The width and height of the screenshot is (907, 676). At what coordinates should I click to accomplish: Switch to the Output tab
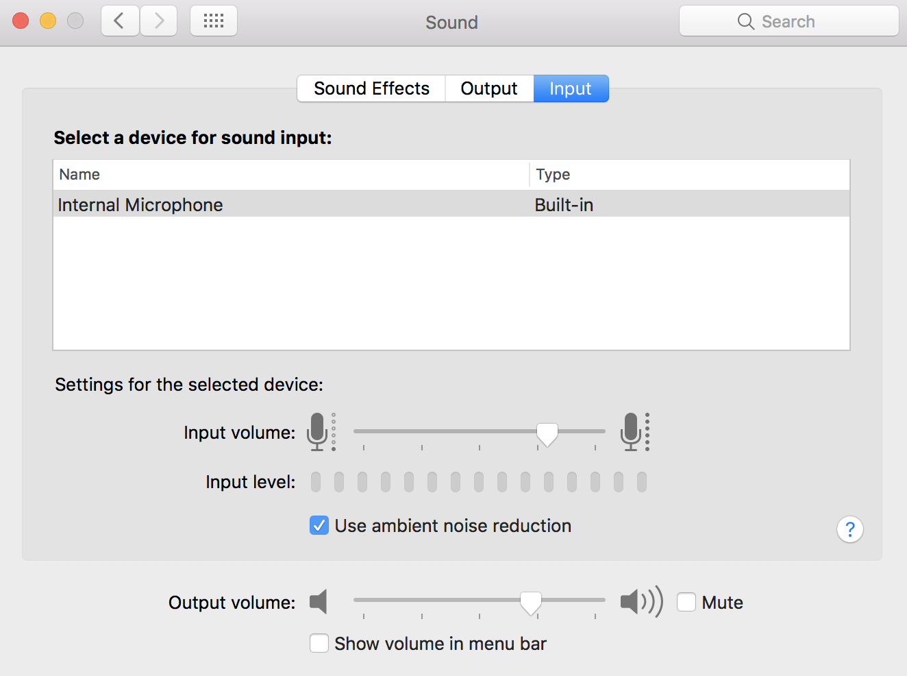(x=489, y=88)
